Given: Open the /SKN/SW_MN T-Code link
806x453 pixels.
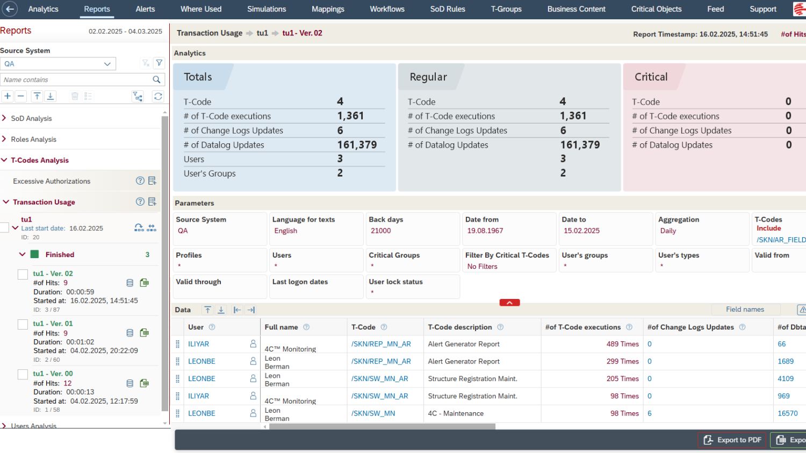Looking at the screenshot, I should point(373,413).
